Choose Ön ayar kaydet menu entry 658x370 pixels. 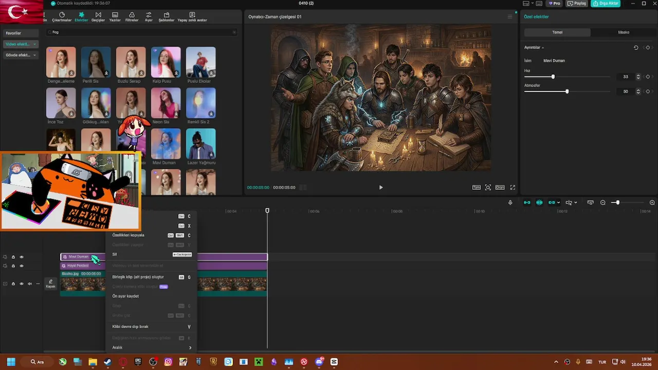(152, 296)
